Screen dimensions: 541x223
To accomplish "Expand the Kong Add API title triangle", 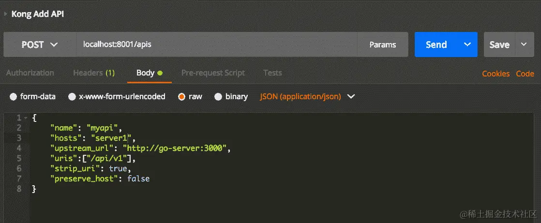I will [5, 14].
